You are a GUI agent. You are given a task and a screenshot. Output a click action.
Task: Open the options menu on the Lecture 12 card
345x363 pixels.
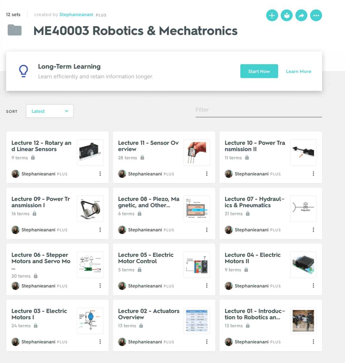click(100, 174)
